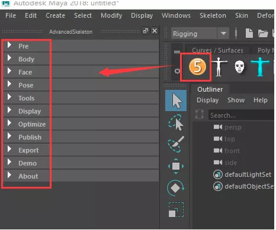Select the Paint Selection tool
This screenshot has height=230, width=276.
tap(176, 144)
